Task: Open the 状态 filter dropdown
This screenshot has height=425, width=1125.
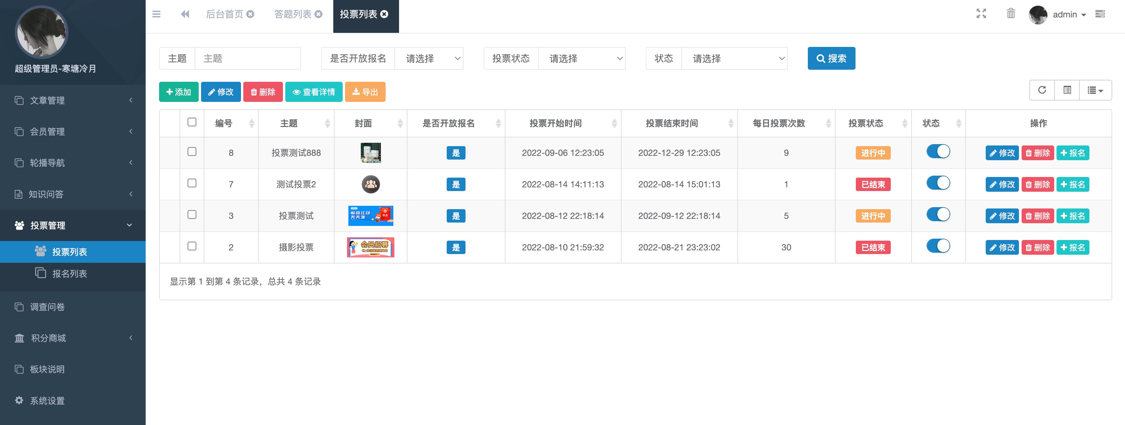Action: tap(734, 58)
